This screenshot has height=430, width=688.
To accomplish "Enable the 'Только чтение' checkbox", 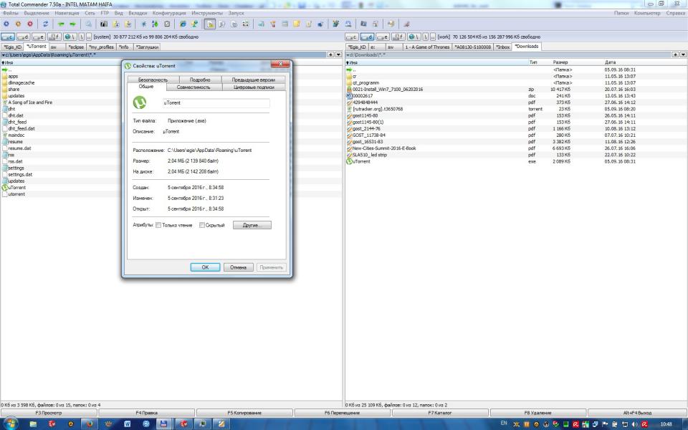I will click(x=158, y=225).
